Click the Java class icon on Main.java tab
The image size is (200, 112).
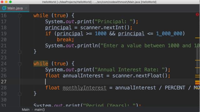coord(4,8)
